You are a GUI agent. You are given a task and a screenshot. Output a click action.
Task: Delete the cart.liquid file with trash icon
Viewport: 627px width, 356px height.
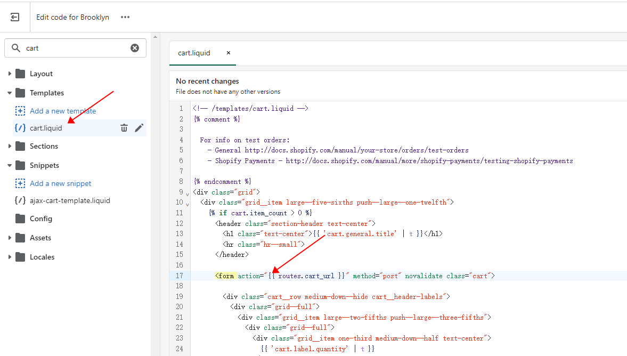tap(124, 128)
